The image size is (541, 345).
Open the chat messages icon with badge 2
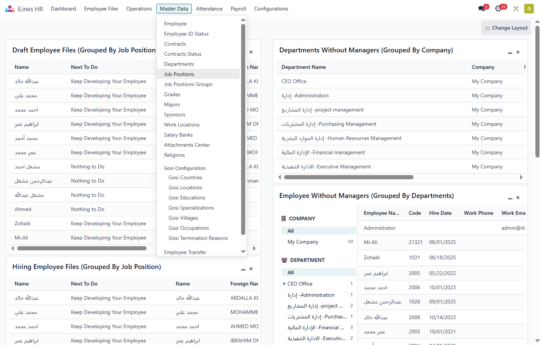click(x=482, y=9)
